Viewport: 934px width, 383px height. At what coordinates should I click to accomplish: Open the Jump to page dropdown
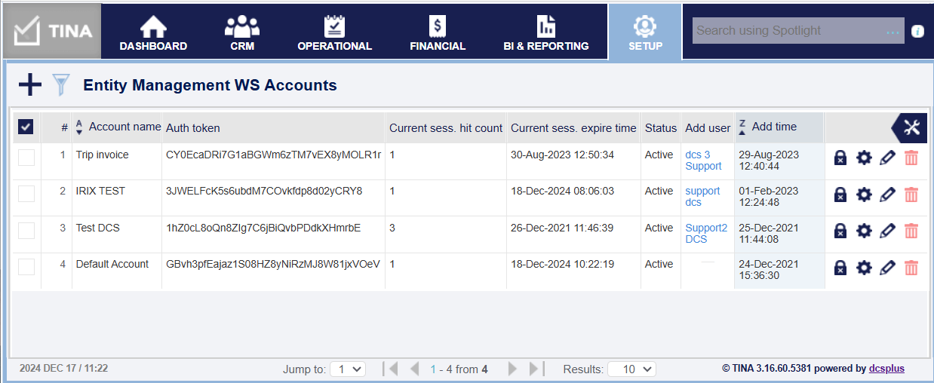(x=348, y=369)
